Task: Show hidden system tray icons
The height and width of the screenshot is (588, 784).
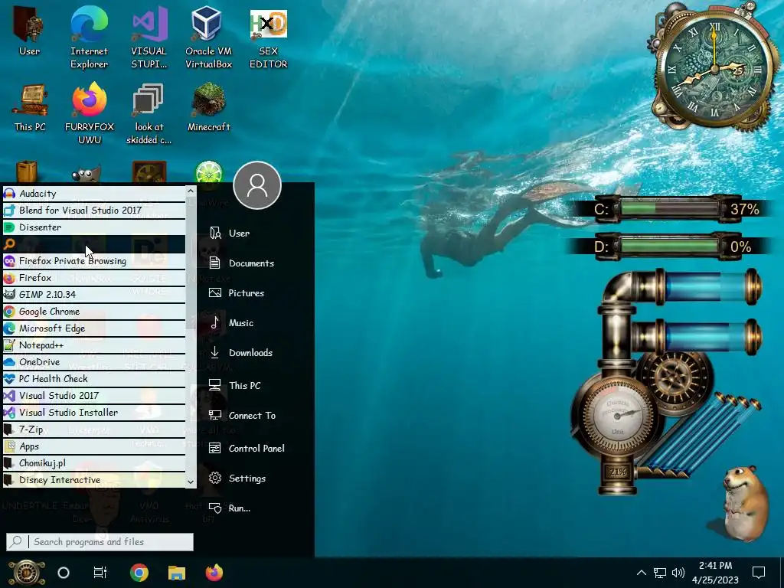Action: coord(642,573)
